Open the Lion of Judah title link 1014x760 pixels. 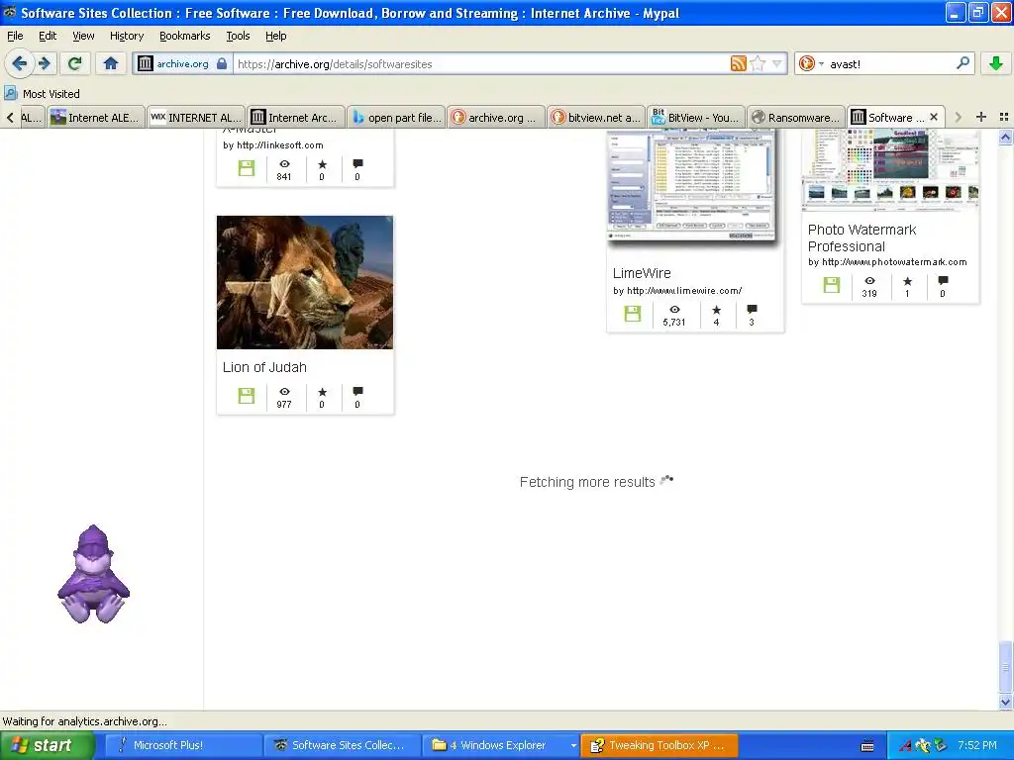pyautogui.click(x=264, y=367)
